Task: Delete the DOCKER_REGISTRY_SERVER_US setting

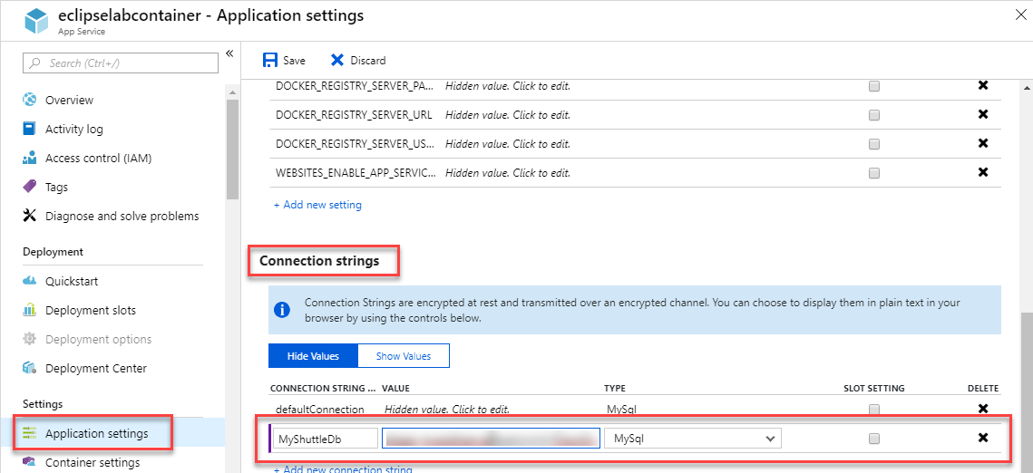Action: (x=983, y=143)
